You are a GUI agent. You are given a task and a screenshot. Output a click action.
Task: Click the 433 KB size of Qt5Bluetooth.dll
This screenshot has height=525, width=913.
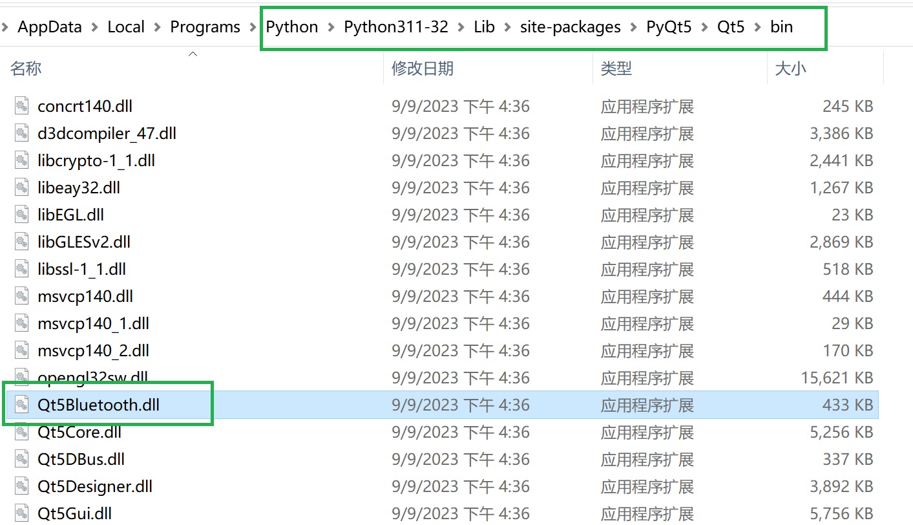848,405
